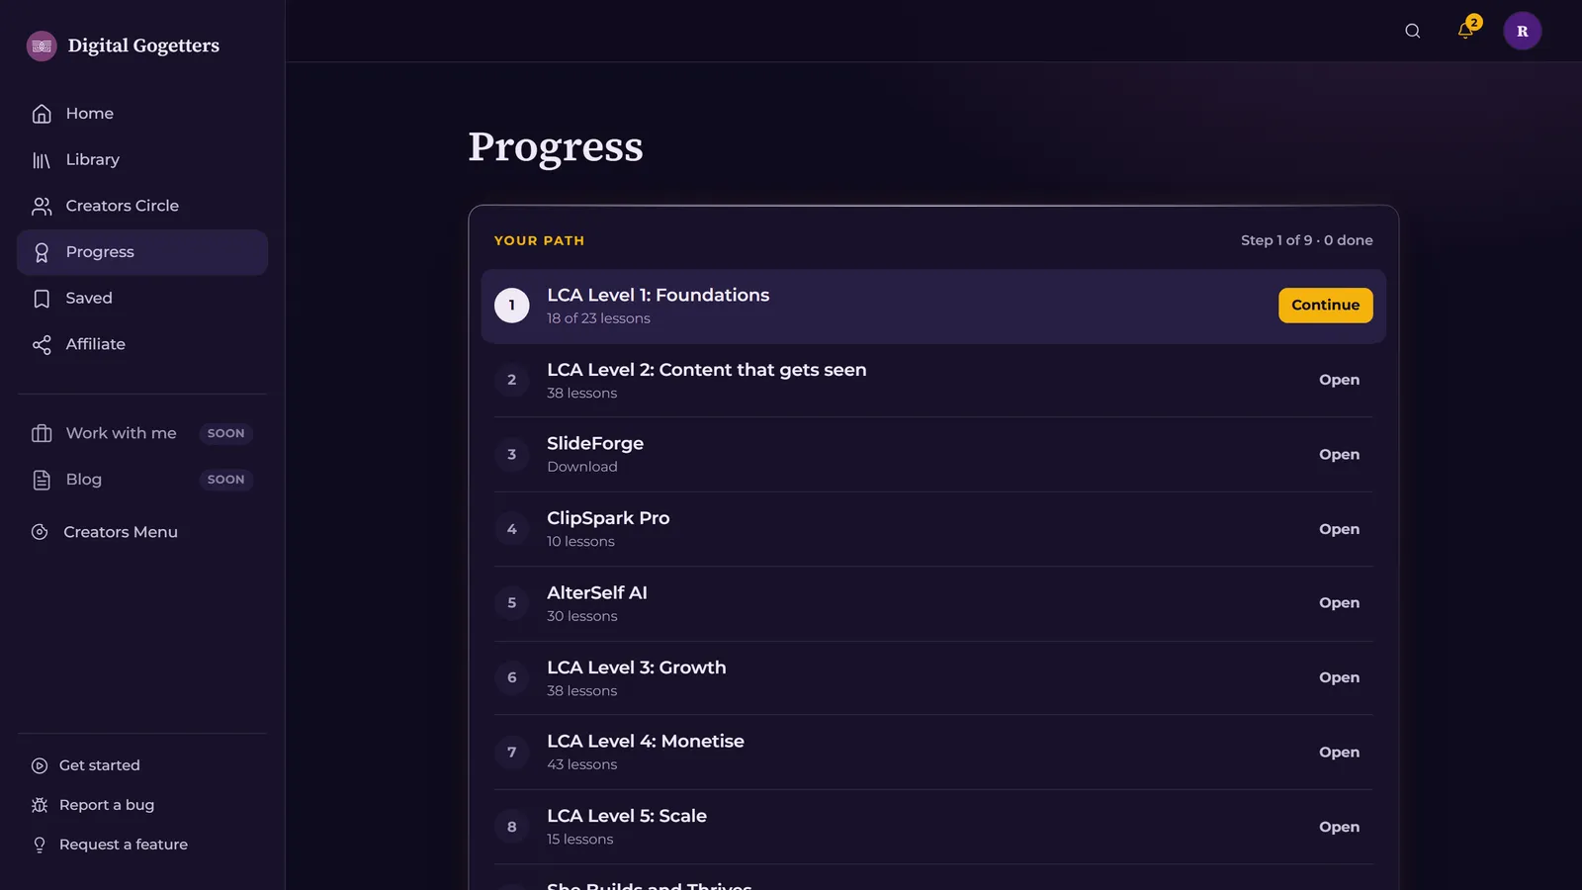
Task: Select the Library books icon
Action: click(x=42, y=160)
